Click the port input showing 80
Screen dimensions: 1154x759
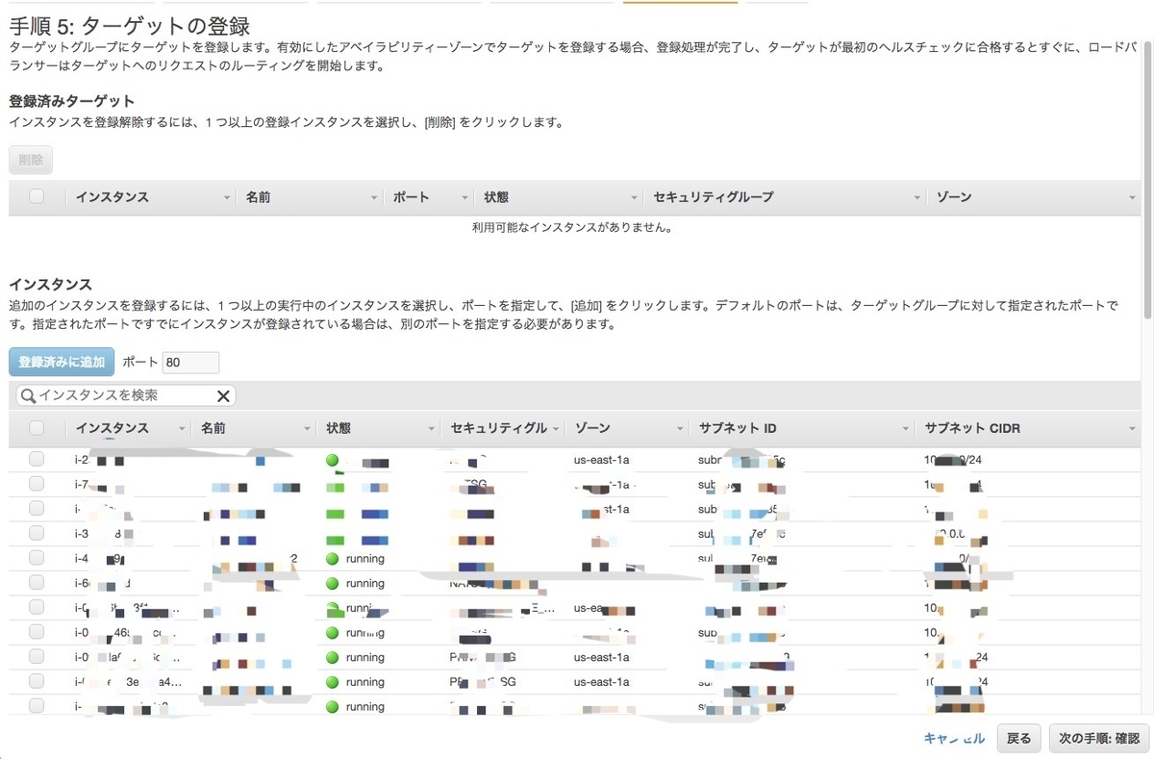(x=189, y=362)
